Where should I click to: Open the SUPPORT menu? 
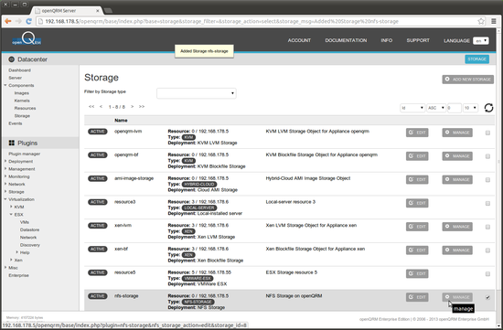[x=418, y=40]
